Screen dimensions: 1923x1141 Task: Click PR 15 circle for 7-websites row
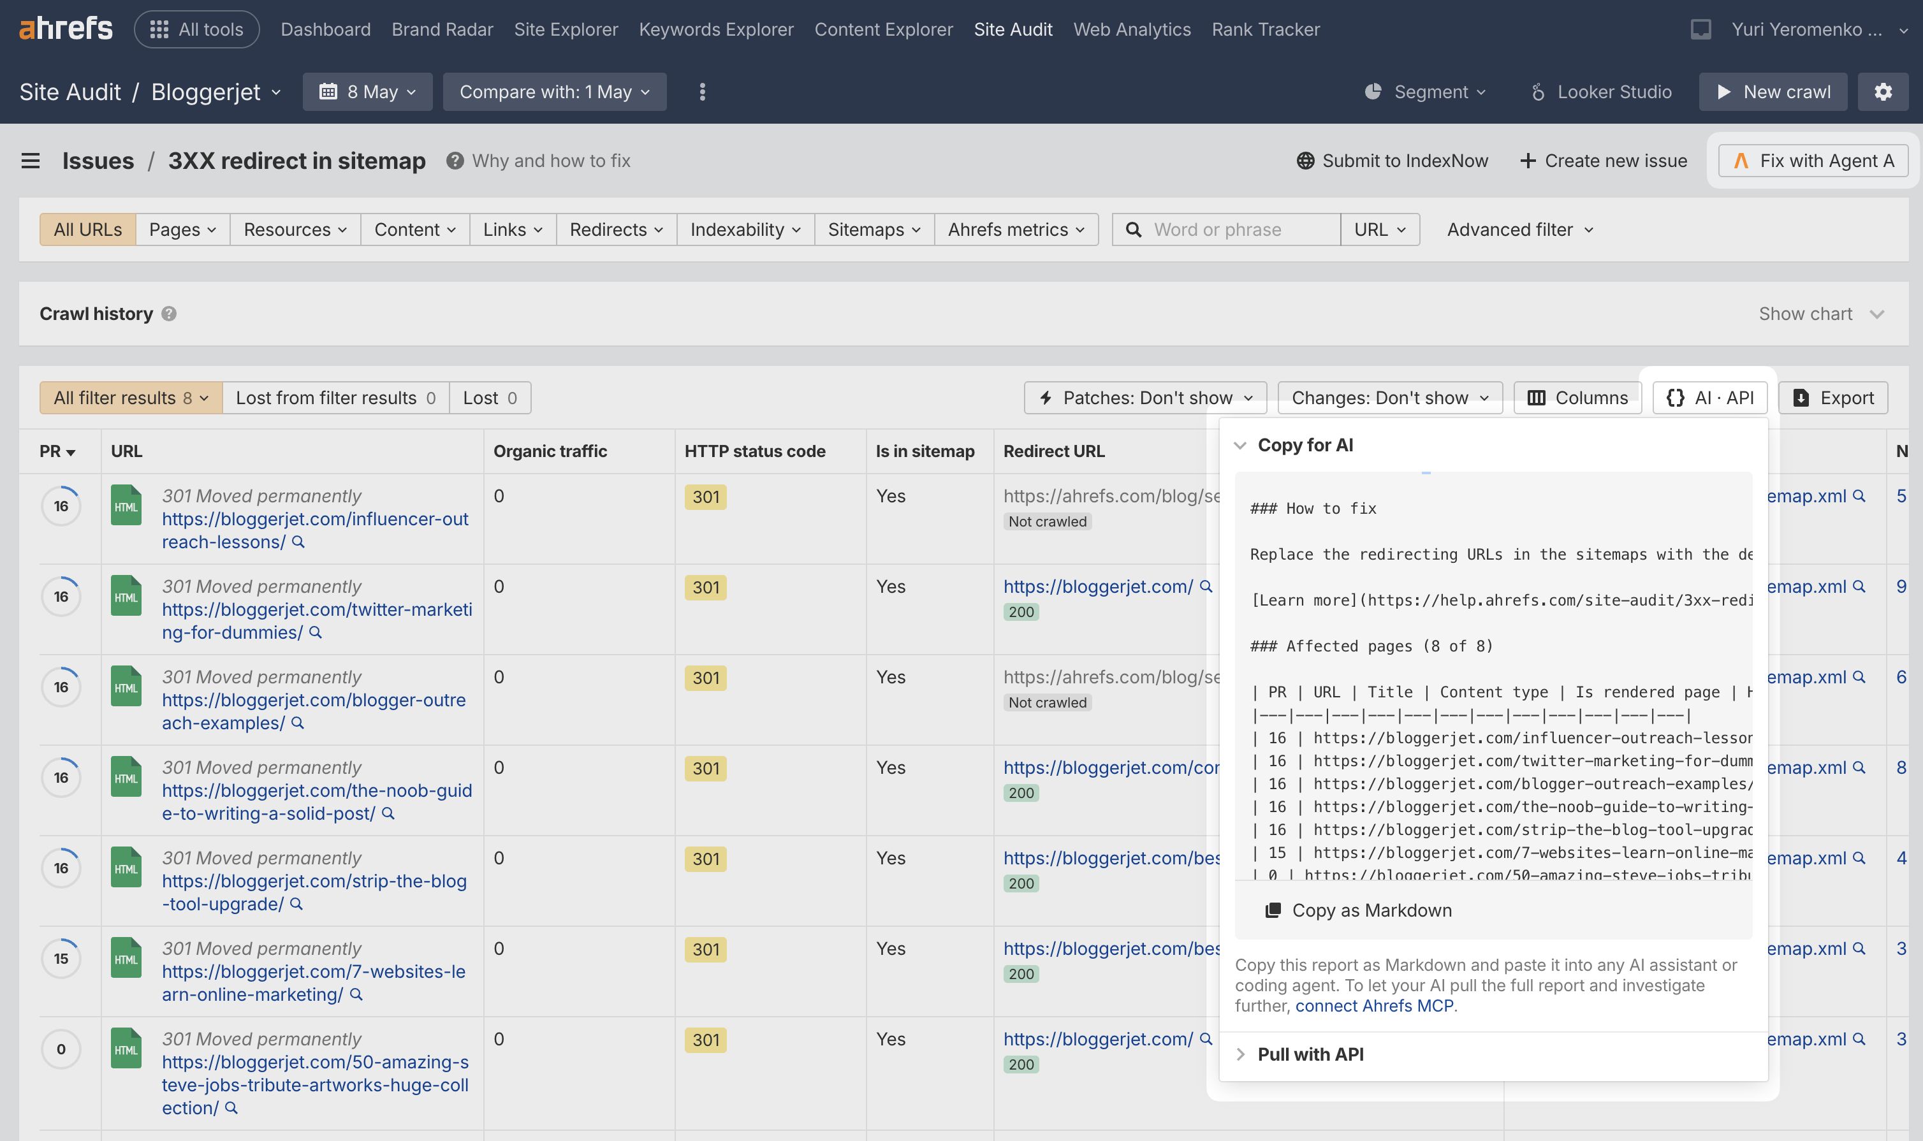tap(61, 959)
